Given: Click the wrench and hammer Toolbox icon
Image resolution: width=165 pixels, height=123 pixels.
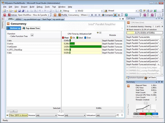Looking at the screenshot, I should (151, 11).
